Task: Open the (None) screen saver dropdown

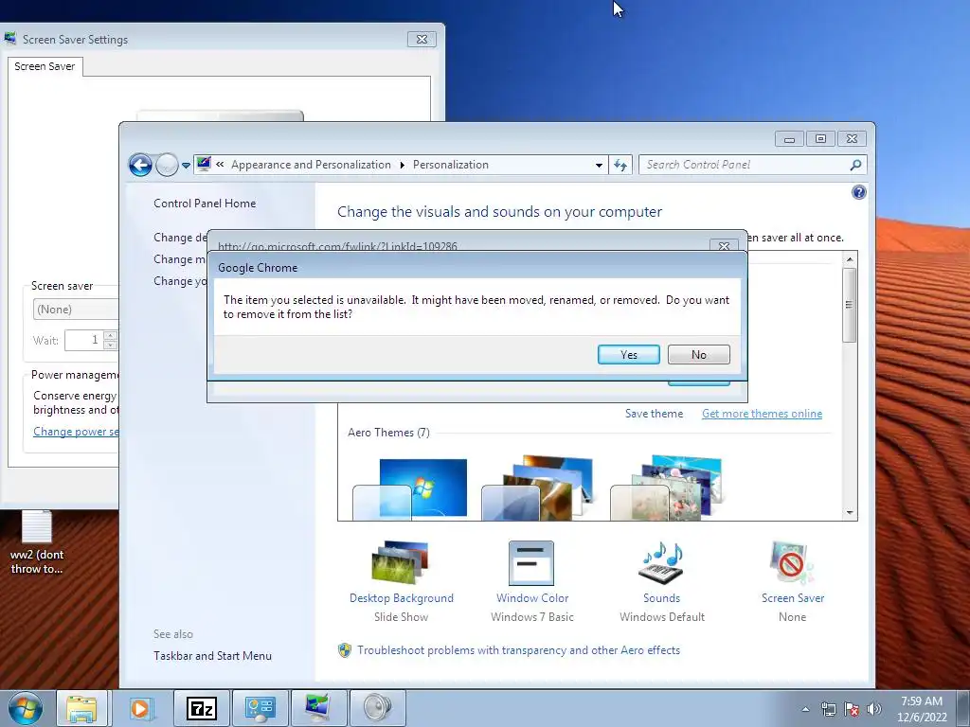Action: tap(76, 310)
